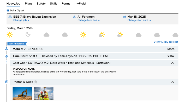
Task: Click the phone number 713-270-4000
Action: pos(33,49)
